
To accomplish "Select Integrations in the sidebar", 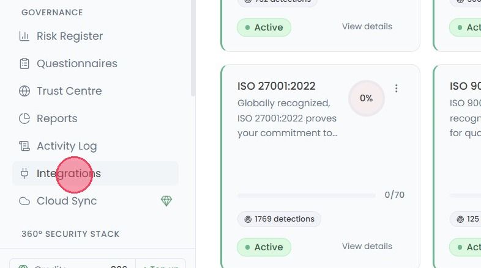I will 95,173.
